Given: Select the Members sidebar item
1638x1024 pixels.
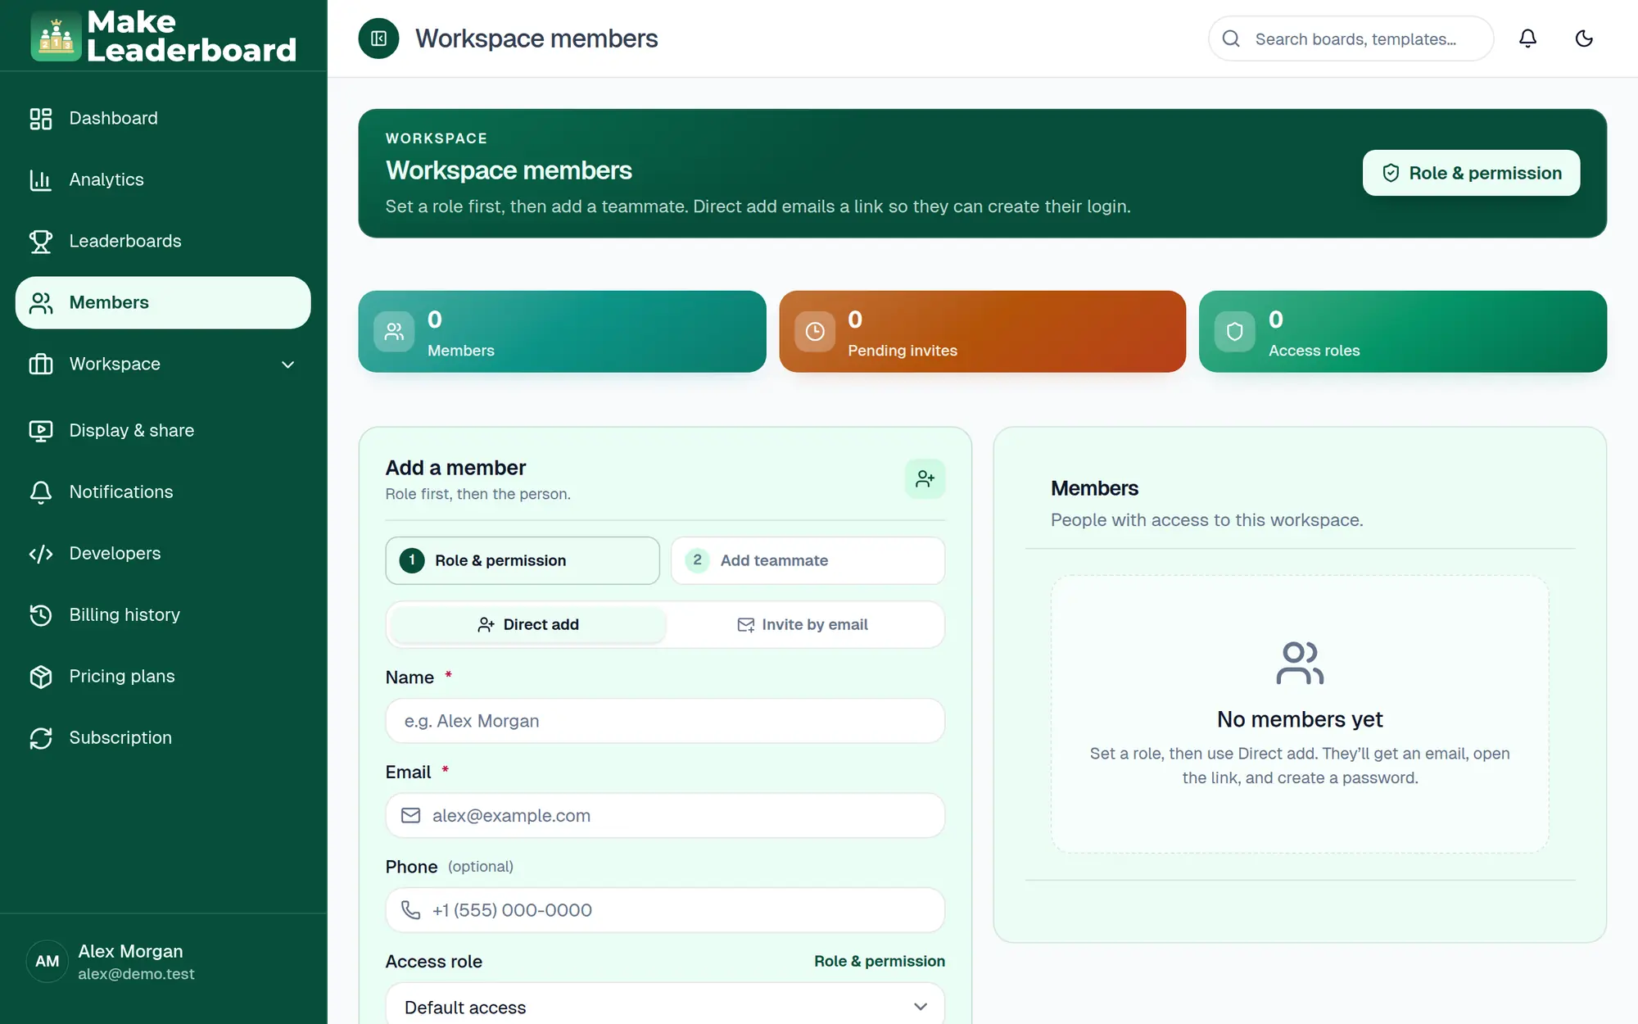Looking at the screenshot, I should tap(163, 302).
